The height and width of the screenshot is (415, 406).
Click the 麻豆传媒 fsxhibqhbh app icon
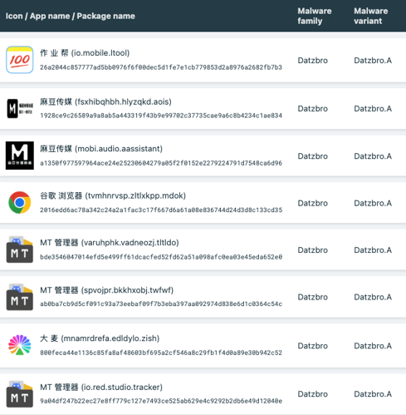[20, 108]
